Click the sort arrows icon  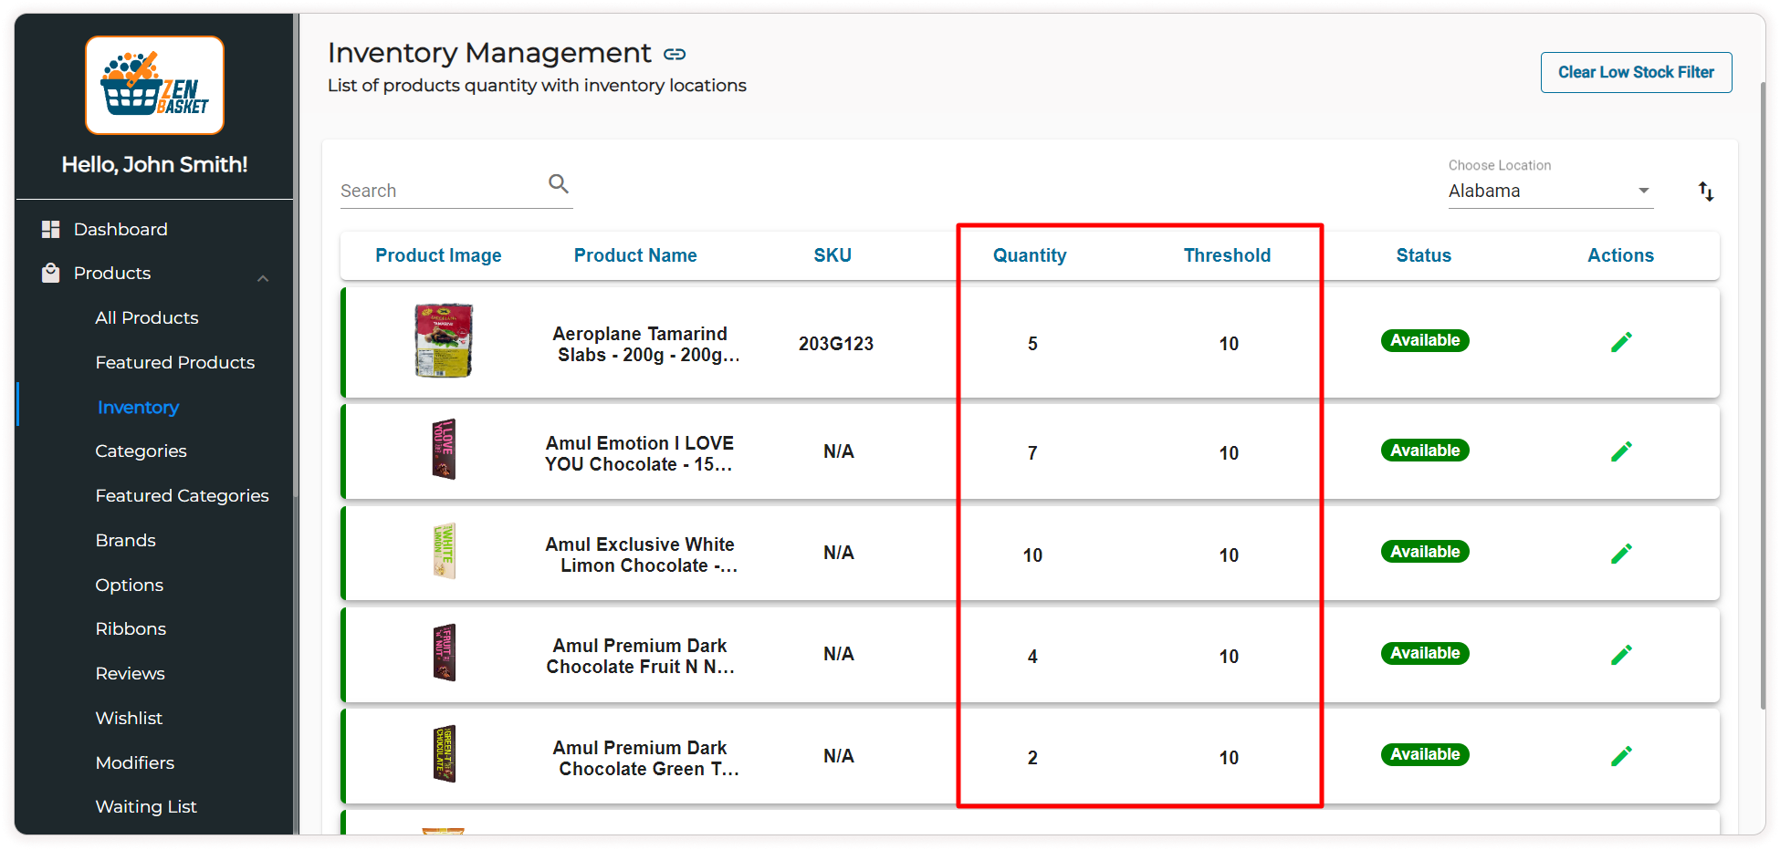tap(1706, 192)
